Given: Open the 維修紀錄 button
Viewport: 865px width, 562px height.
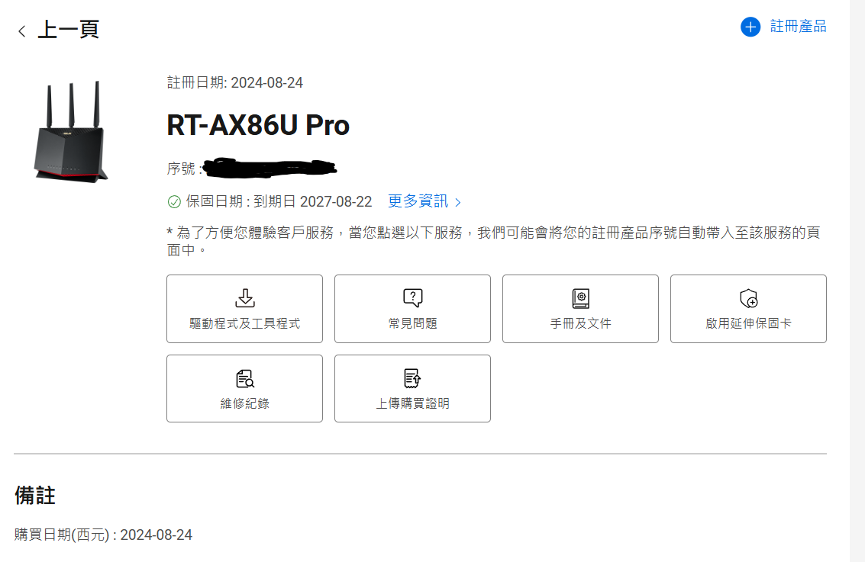Looking at the screenshot, I should (x=245, y=388).
